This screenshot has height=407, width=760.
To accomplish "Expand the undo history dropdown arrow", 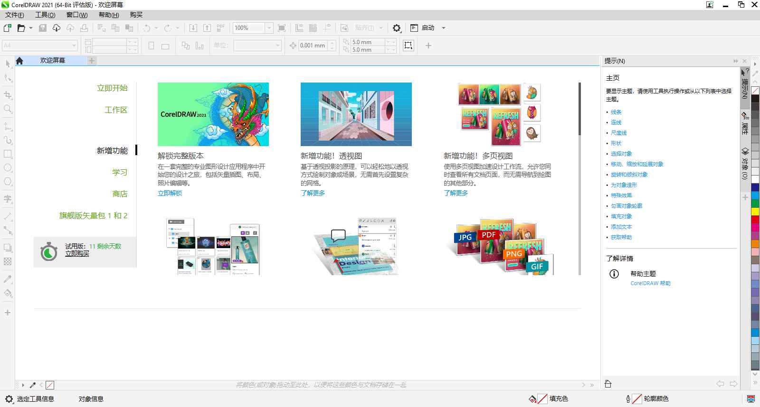I will (x=156, y=28).
